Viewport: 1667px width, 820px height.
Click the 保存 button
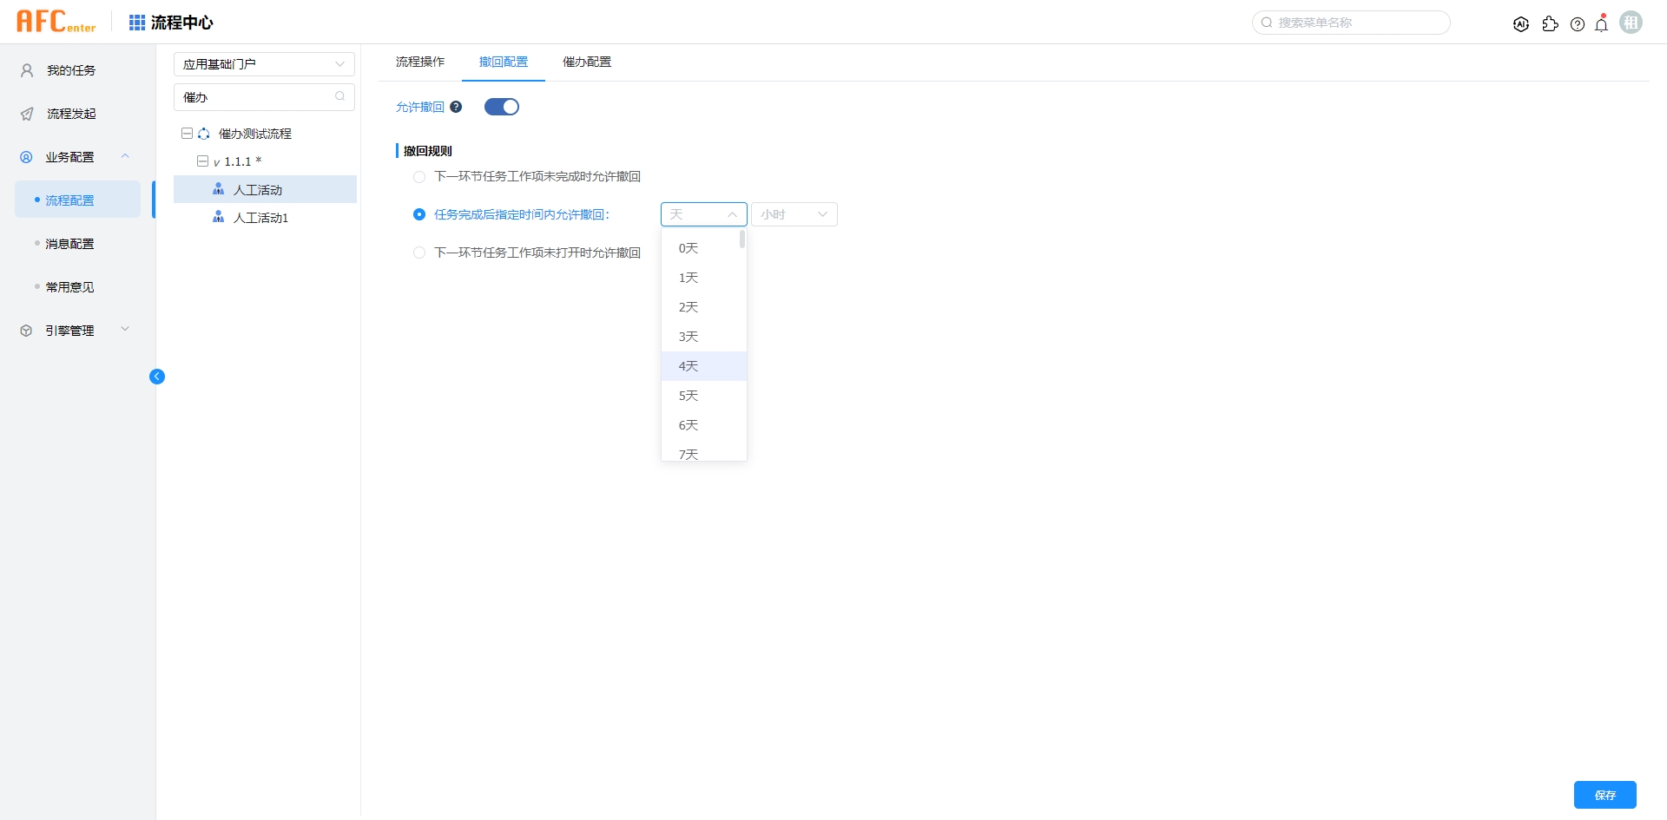1604,795
